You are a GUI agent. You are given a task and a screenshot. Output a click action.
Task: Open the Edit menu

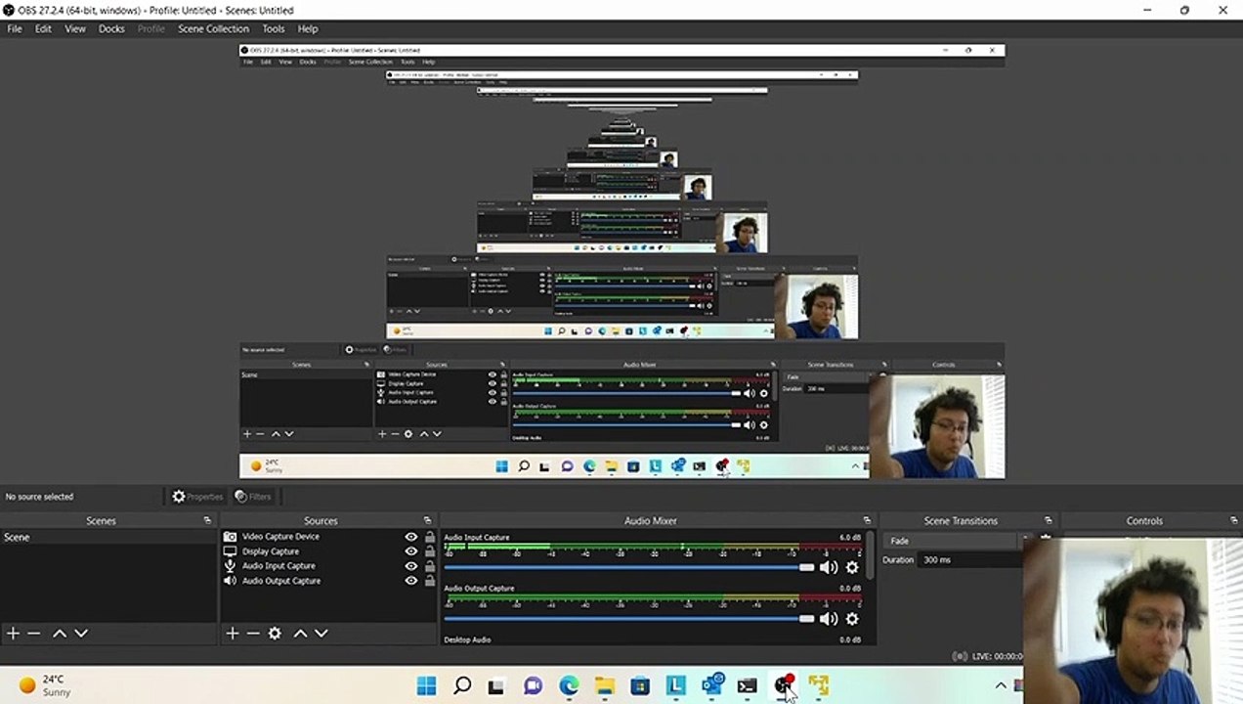[x=43, y=28]
